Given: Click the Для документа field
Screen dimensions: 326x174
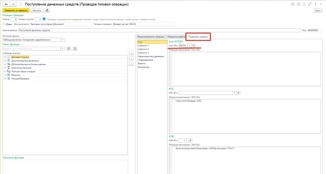Looking at the screenshot, I should pyautogui.click(x=61, y=24).
